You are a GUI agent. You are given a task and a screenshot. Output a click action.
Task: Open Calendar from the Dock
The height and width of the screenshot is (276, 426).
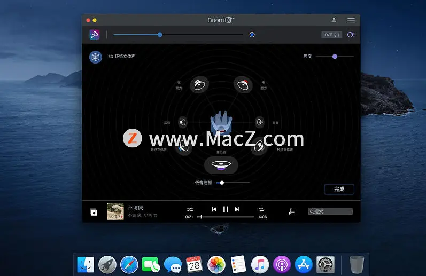pyautogui.click(x=194, y=264)
